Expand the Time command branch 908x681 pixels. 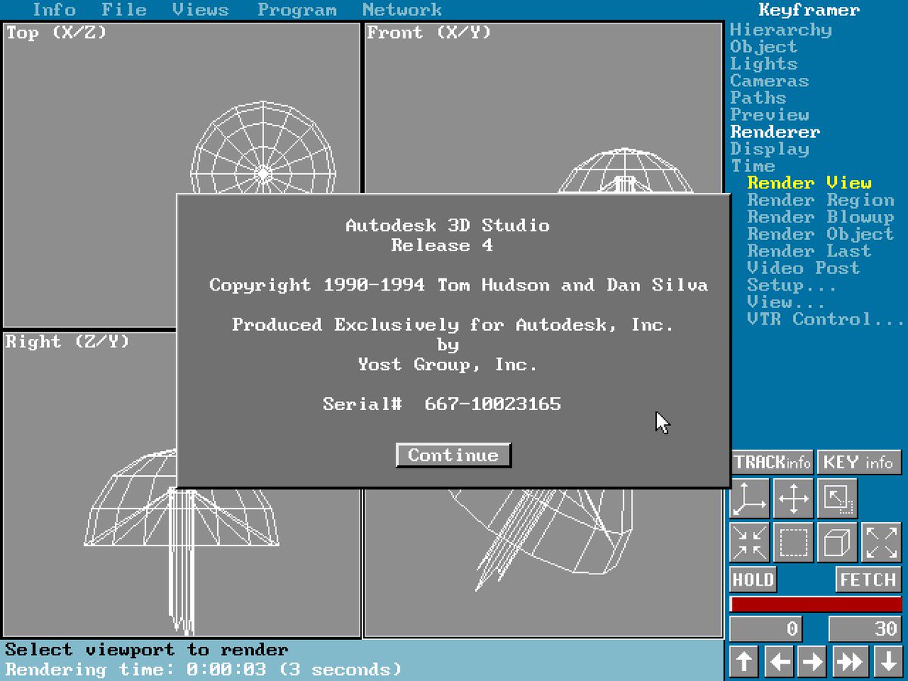753,166
